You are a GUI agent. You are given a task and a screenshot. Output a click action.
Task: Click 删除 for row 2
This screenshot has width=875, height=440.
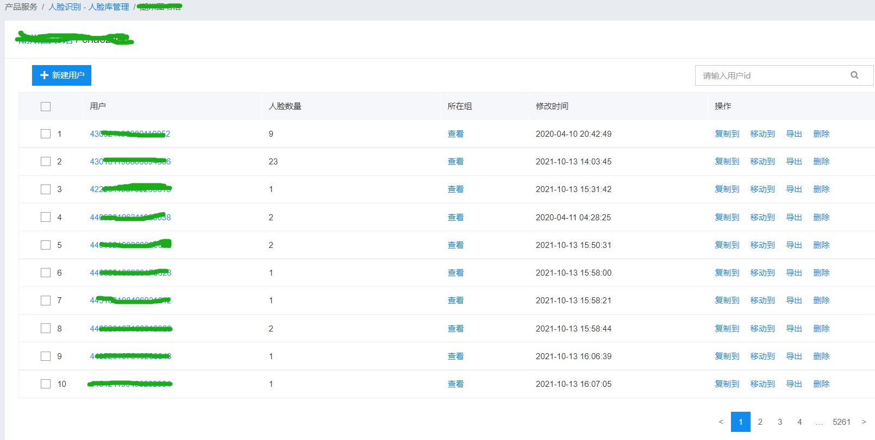pos(821,162)
